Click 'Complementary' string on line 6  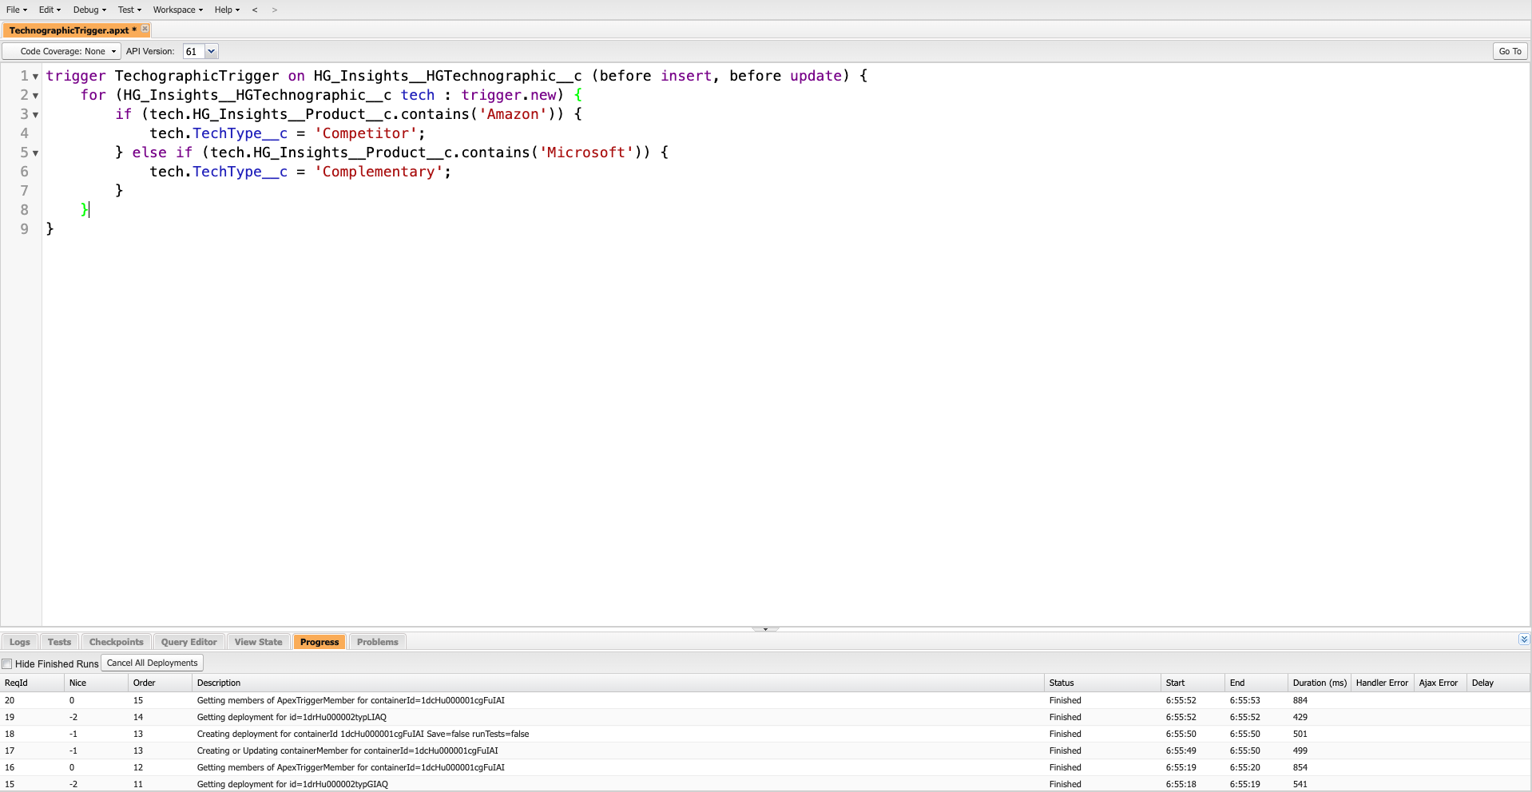coord(379,172)
